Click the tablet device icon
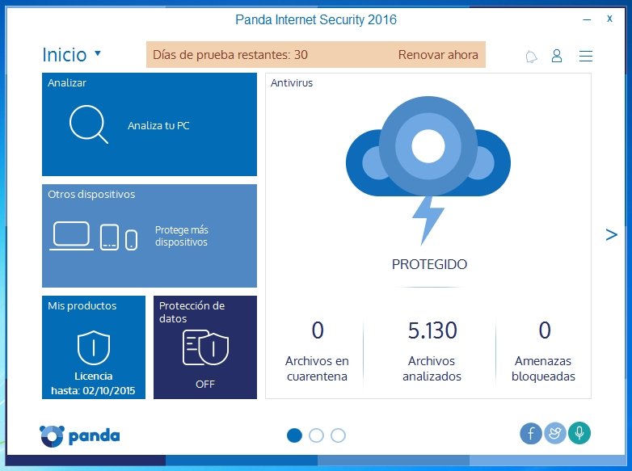 coord(109,238)
